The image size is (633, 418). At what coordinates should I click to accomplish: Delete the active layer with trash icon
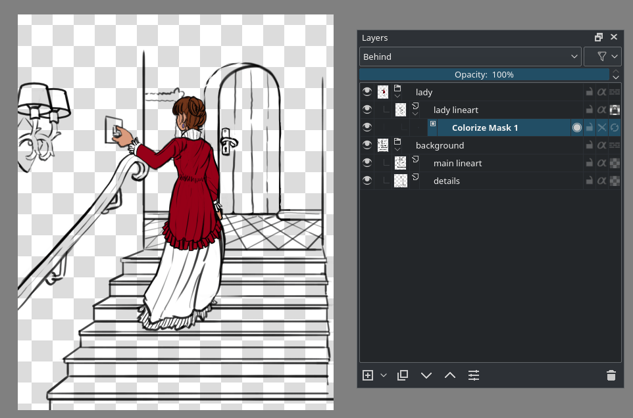[611, 375]
